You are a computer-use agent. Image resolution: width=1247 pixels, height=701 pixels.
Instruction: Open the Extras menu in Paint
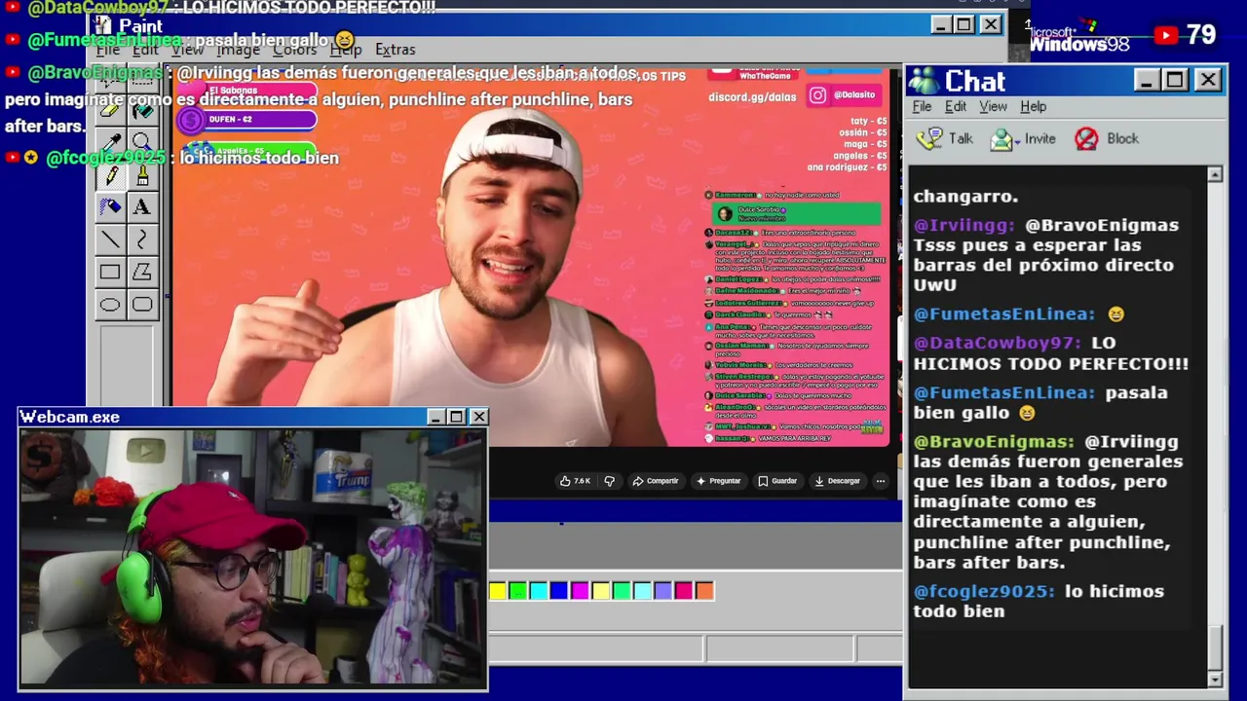click(395, 50)
